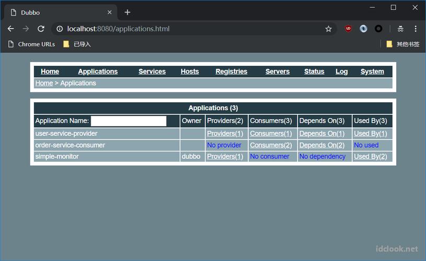Viewport: 426px width, 261px height.
Task: Open the Servers menu item
Action: point(278,72)
